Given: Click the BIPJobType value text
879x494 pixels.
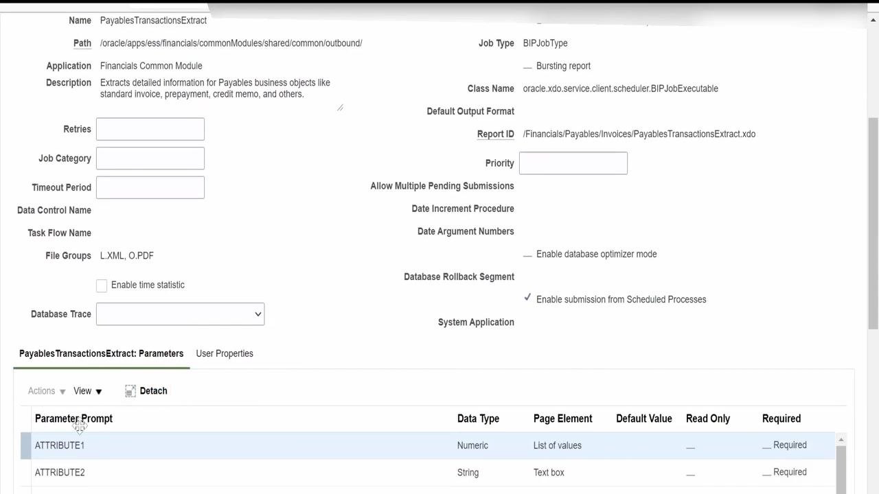Looking at the screenshot, I should tap(545, 43).
